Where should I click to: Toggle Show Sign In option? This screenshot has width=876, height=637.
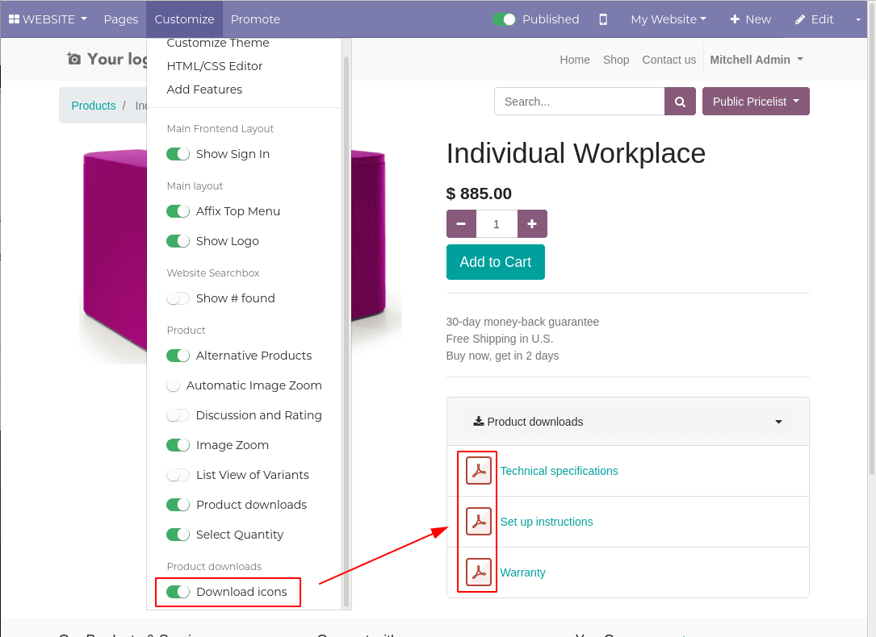coord(178,154)
